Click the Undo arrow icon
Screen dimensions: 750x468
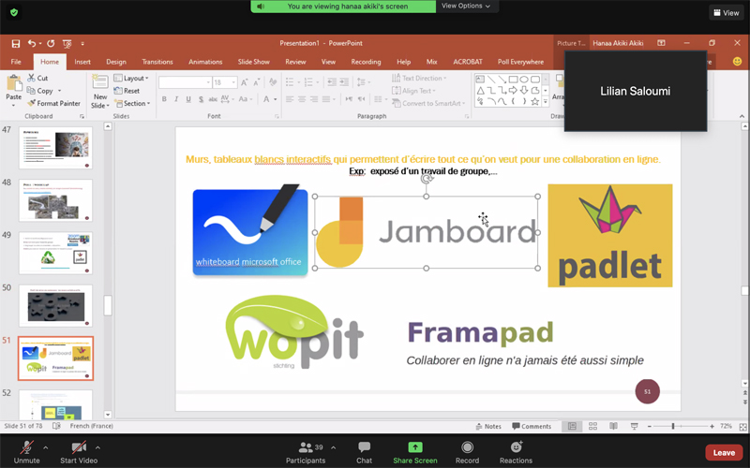pyautogui.click(x=32, y=43)
